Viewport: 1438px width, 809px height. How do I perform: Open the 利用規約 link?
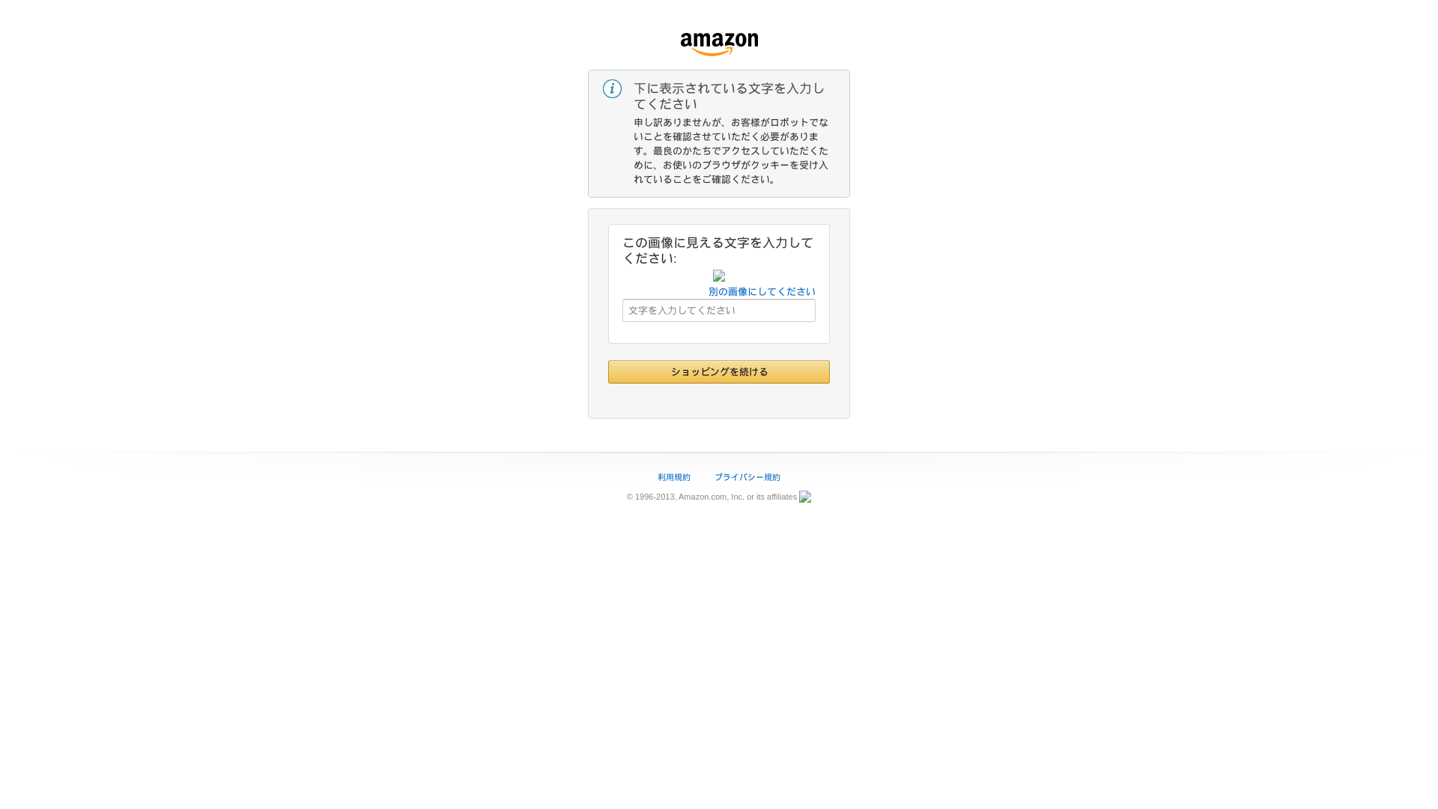click(x=674, y=477)
